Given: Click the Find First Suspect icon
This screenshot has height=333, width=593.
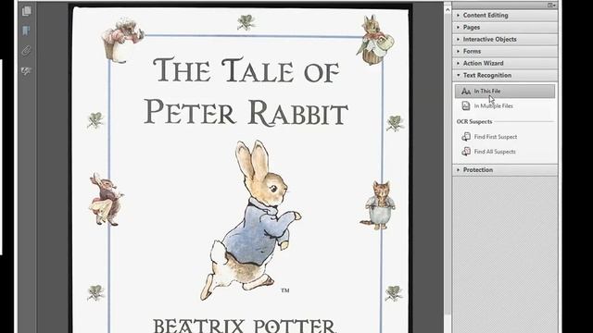Looking at the screenshot, I should (466, 137).
